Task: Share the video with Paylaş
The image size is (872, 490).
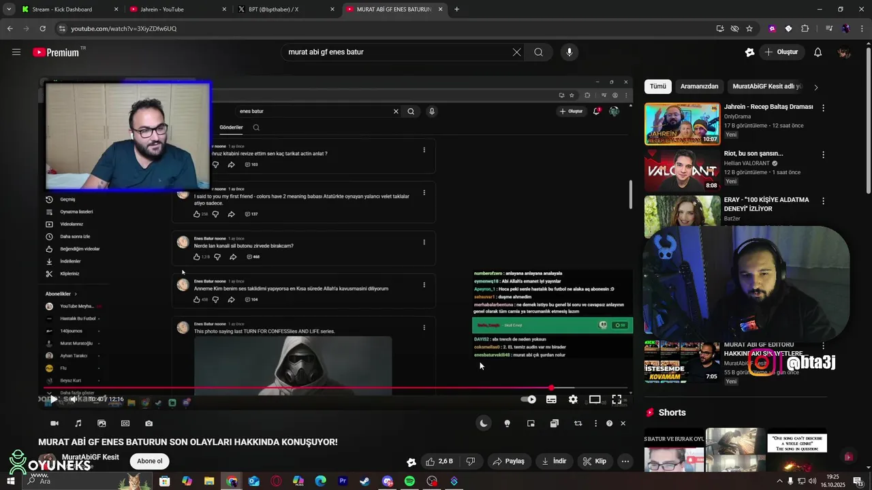Action: [508, 461]
